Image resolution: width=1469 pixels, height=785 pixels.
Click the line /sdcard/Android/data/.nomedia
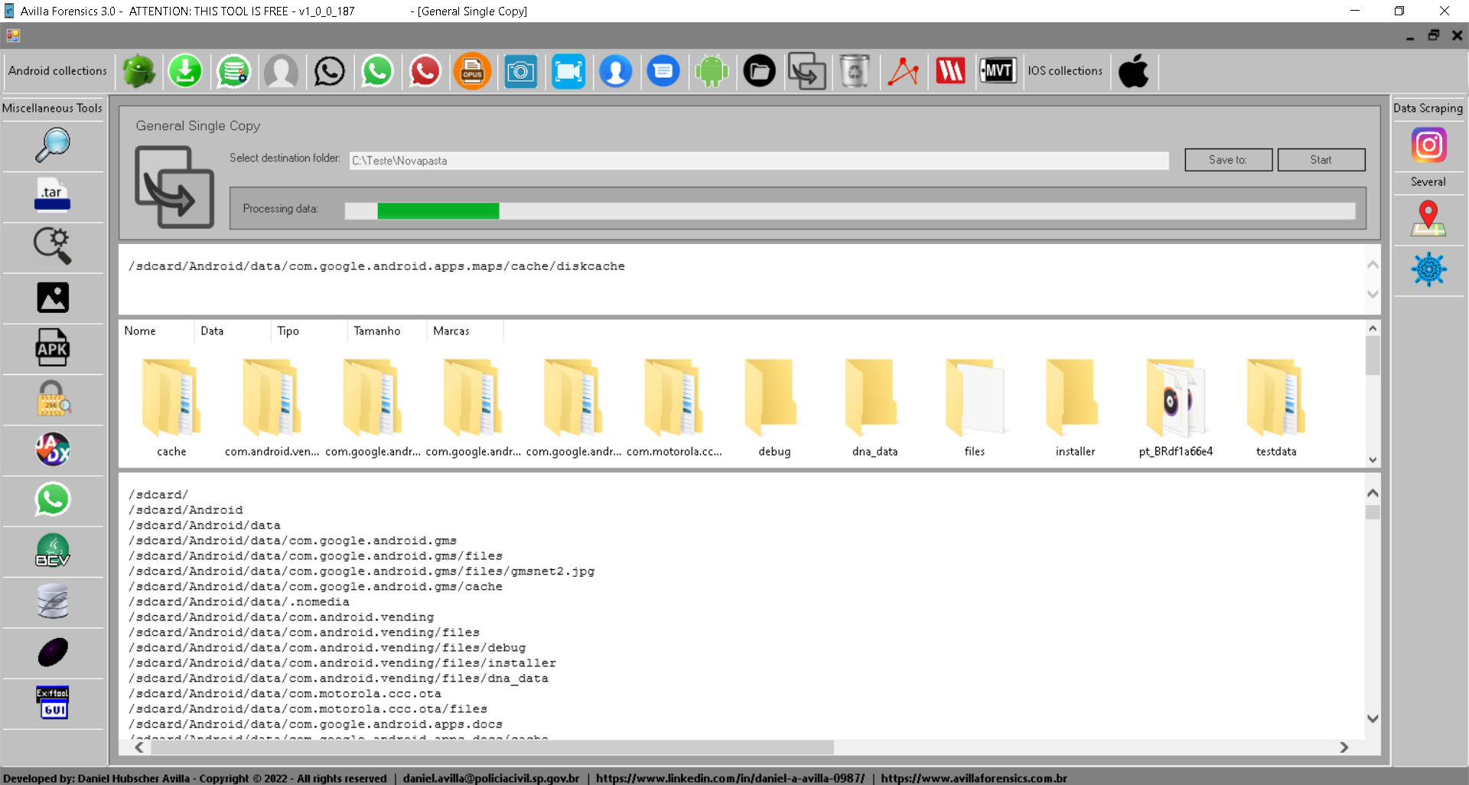239,601
